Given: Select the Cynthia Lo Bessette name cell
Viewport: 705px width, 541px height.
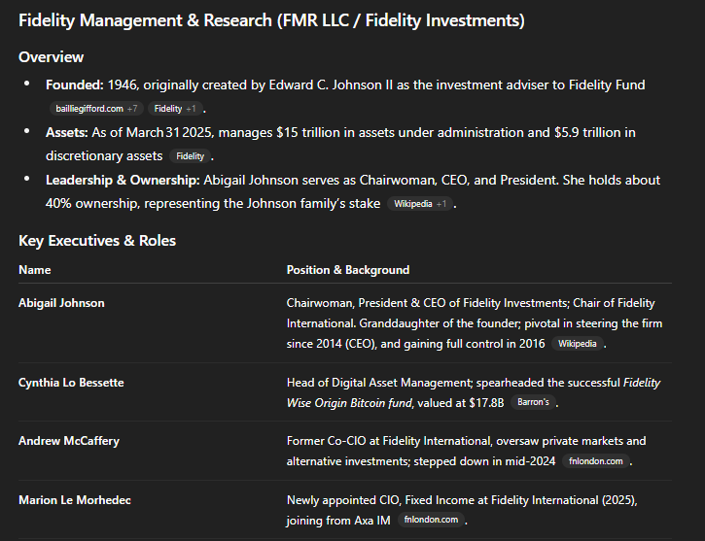Looking at the screenshot, I should click(71, 383).
